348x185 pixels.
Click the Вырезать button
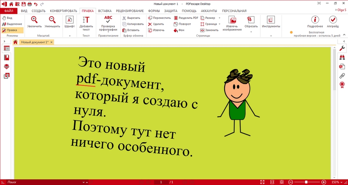pyautogui.click(x=131, y=18)
